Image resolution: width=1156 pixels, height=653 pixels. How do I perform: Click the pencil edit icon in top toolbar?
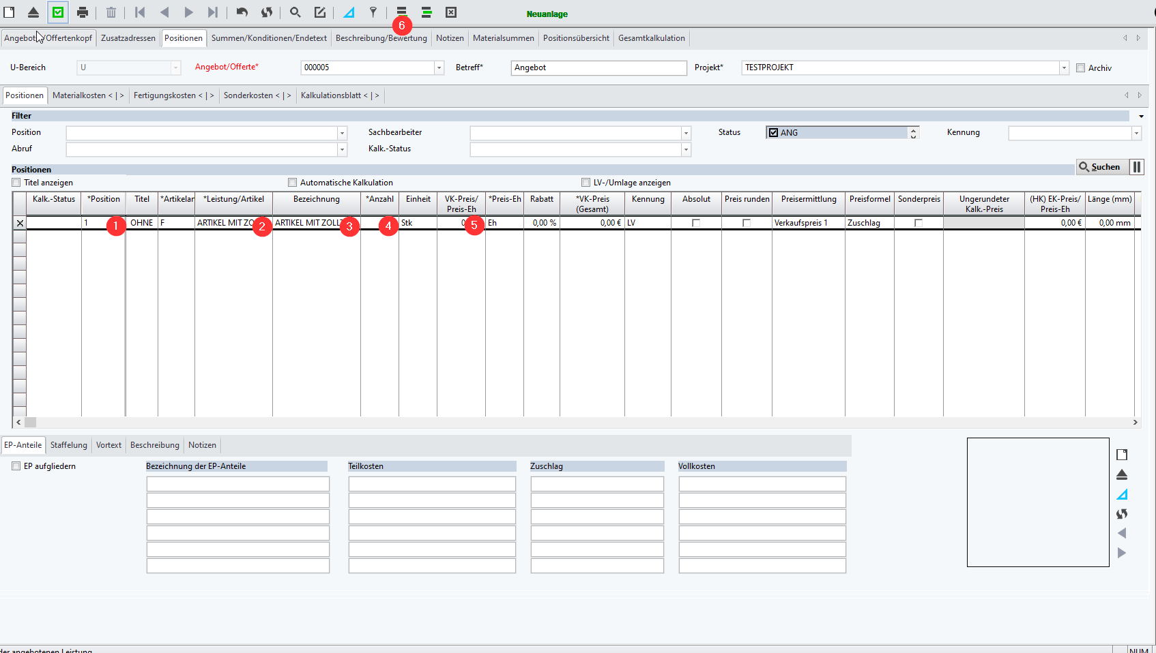[x=319, y=12]
